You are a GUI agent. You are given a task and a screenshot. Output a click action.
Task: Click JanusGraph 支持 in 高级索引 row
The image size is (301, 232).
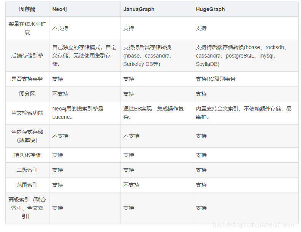pos(128,208)
